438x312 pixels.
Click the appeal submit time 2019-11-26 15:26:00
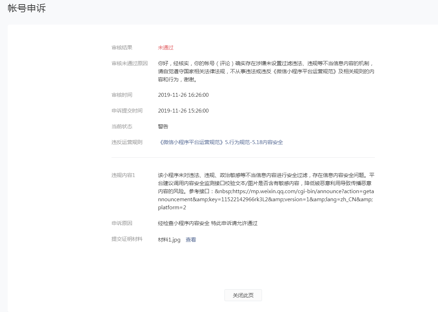click(x=183, y=111)
